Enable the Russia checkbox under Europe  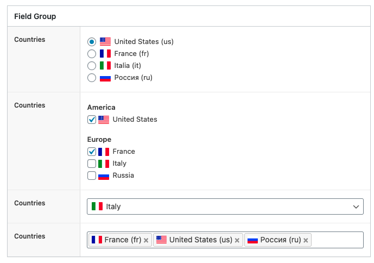(x=92, y=176)
